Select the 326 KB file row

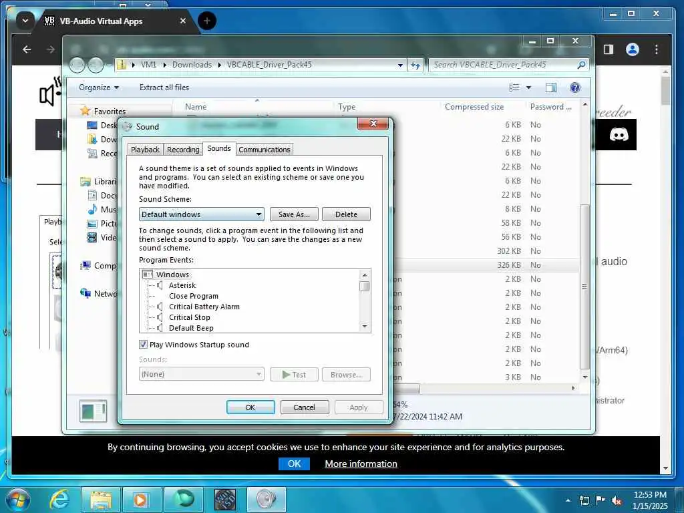tap(486, 265)
